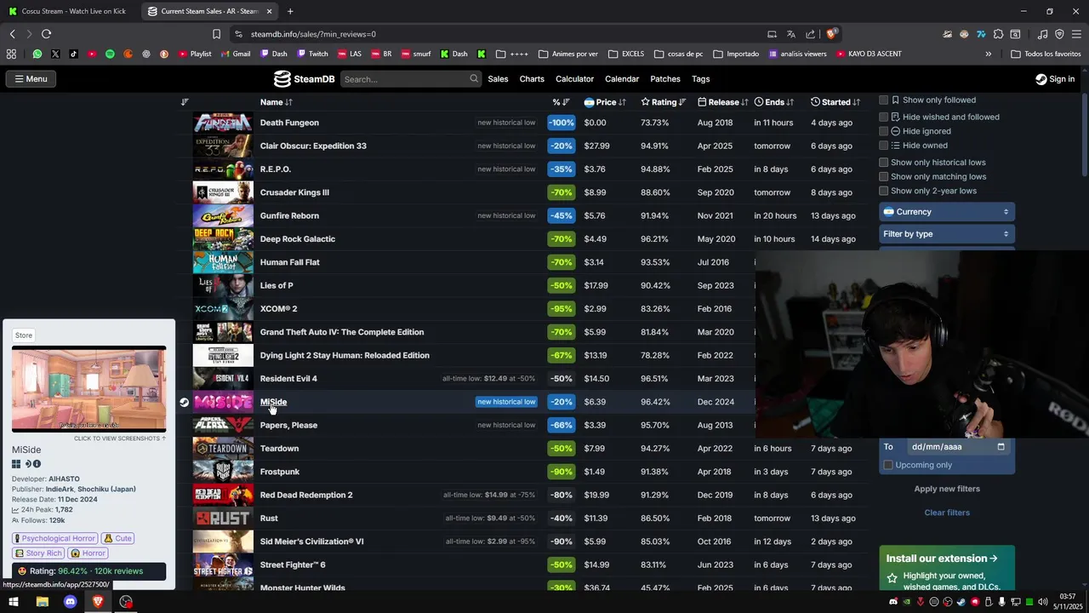Sort by Ends column header
Image resolution: width=1089 pixels, height=613 pixels.
coord(774,102)
